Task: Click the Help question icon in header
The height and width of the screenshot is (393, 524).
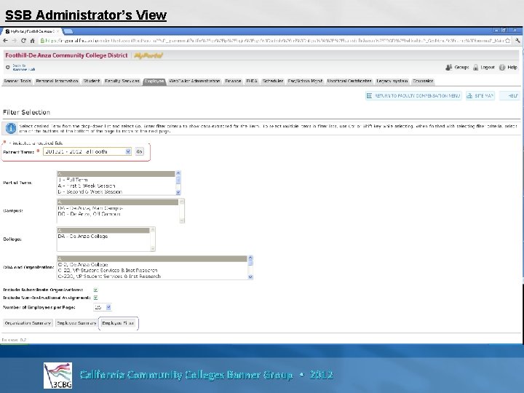Action: click(502, 67)
